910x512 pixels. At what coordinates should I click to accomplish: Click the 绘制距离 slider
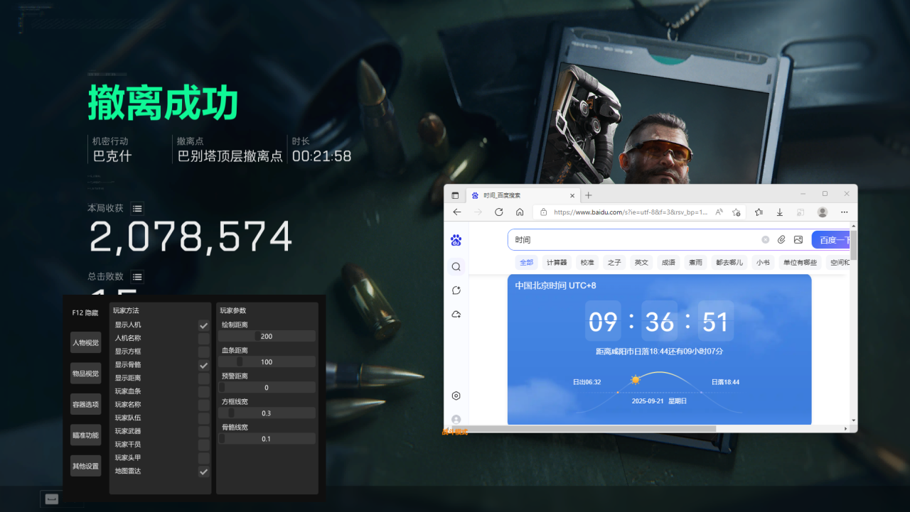tap(267, 337)
